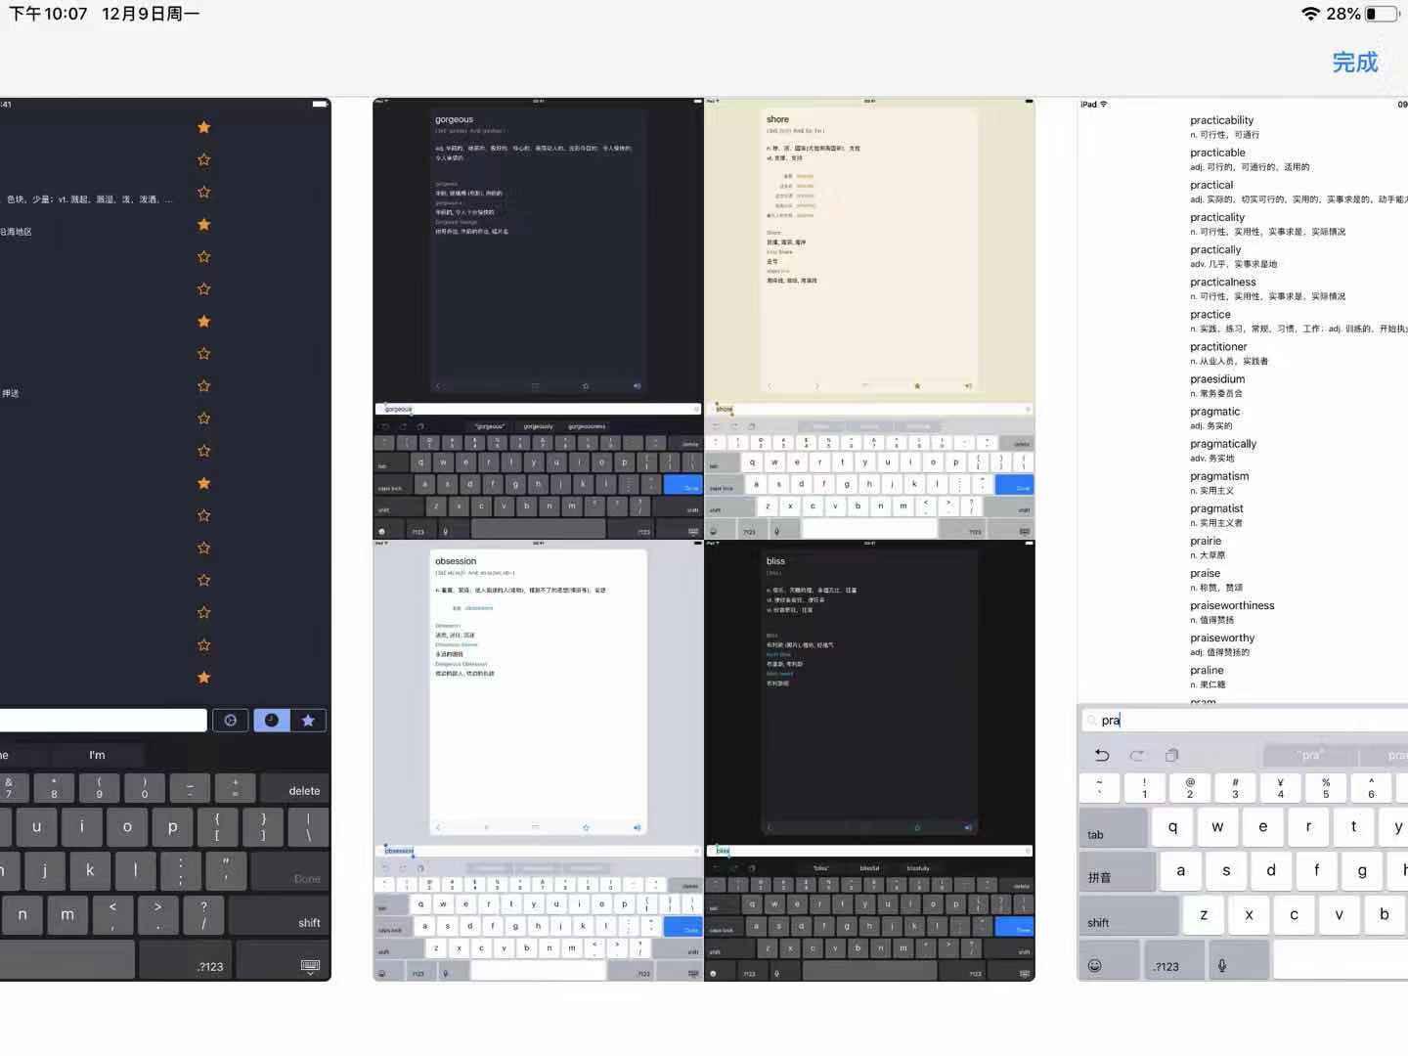Click the round refresh icon beside search bar
This screenshot has height=1056, width=1408.
click(x=231, y=721)
